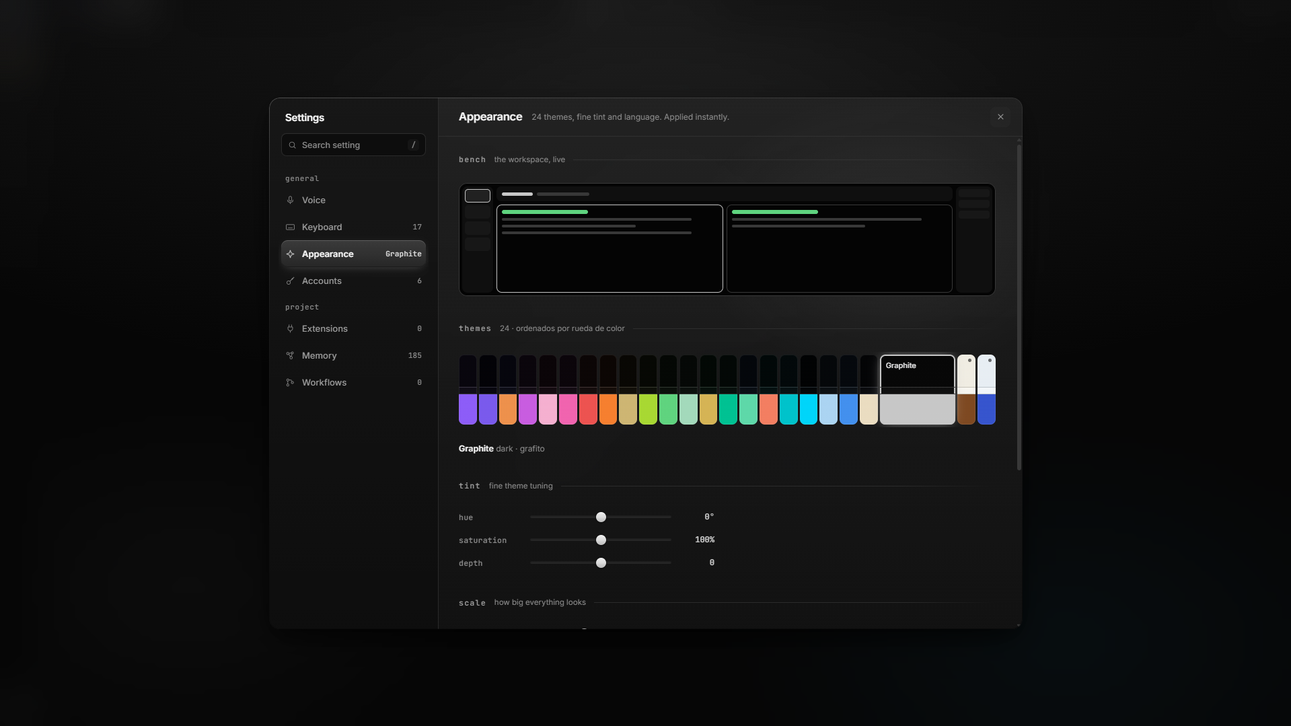The image size is (1291, 726).
Task: Select the Graphite theme swatch
Action: tap(917, 390)
